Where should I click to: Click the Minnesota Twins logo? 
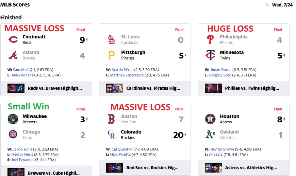(x=210, y=55)
